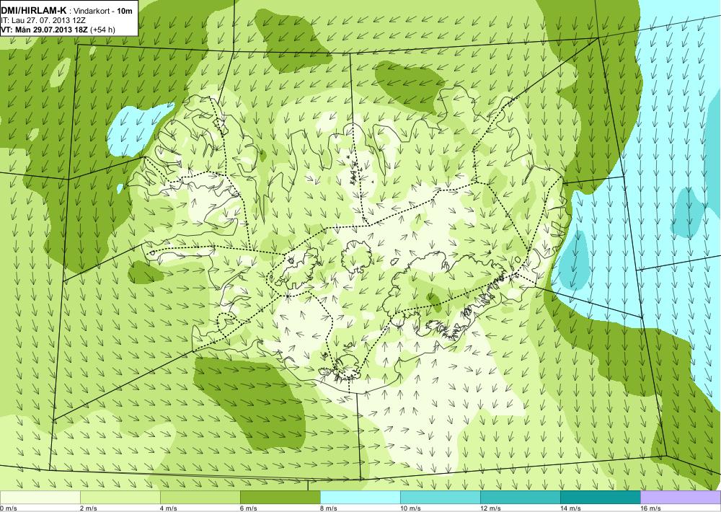721x512 pixels.
Task: Click the '2 m/s' legend label
Action: (89, 508)
